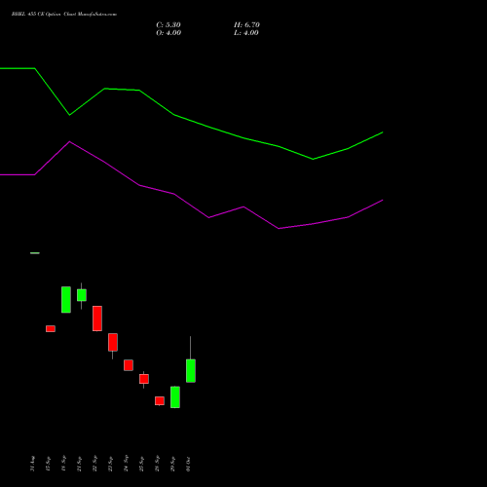
Task: Select the red candlestick for 24 Sep
Action: pyautogui.click(x=129, y=365)
